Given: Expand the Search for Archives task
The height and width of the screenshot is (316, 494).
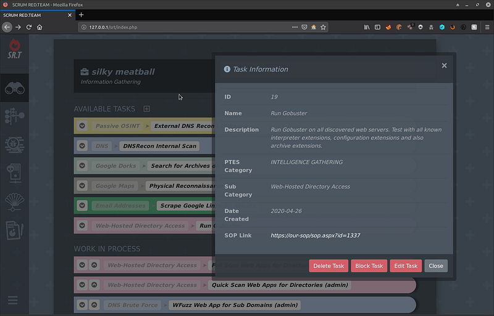Looking at the screenshot, I should point(82,166).
